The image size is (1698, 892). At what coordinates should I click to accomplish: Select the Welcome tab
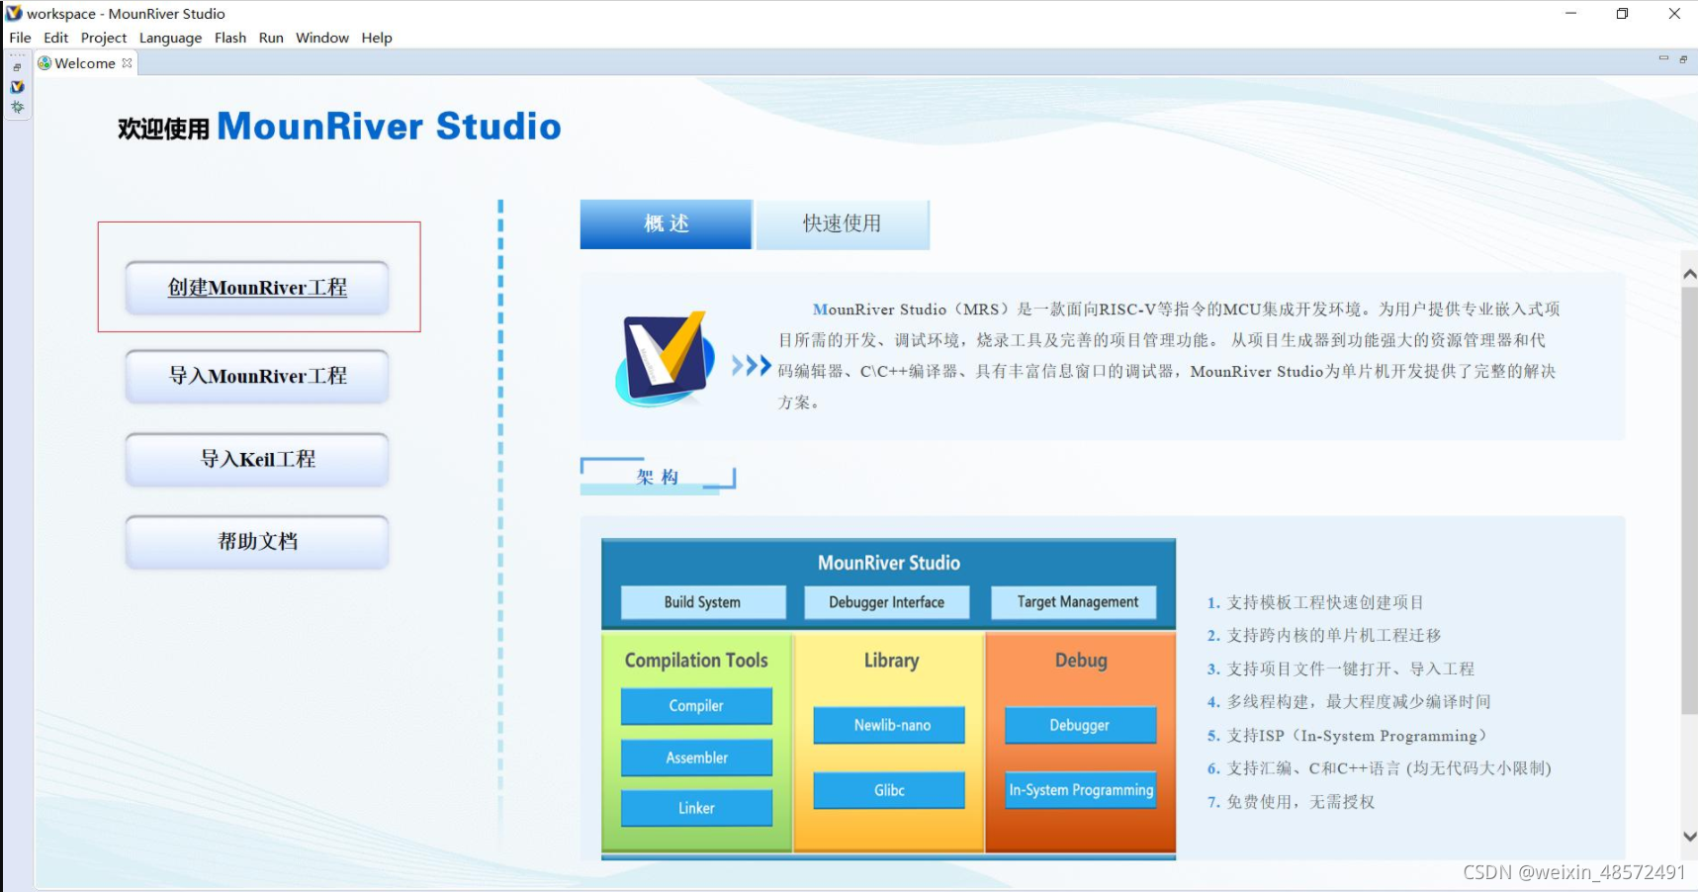tap(85, 63)
